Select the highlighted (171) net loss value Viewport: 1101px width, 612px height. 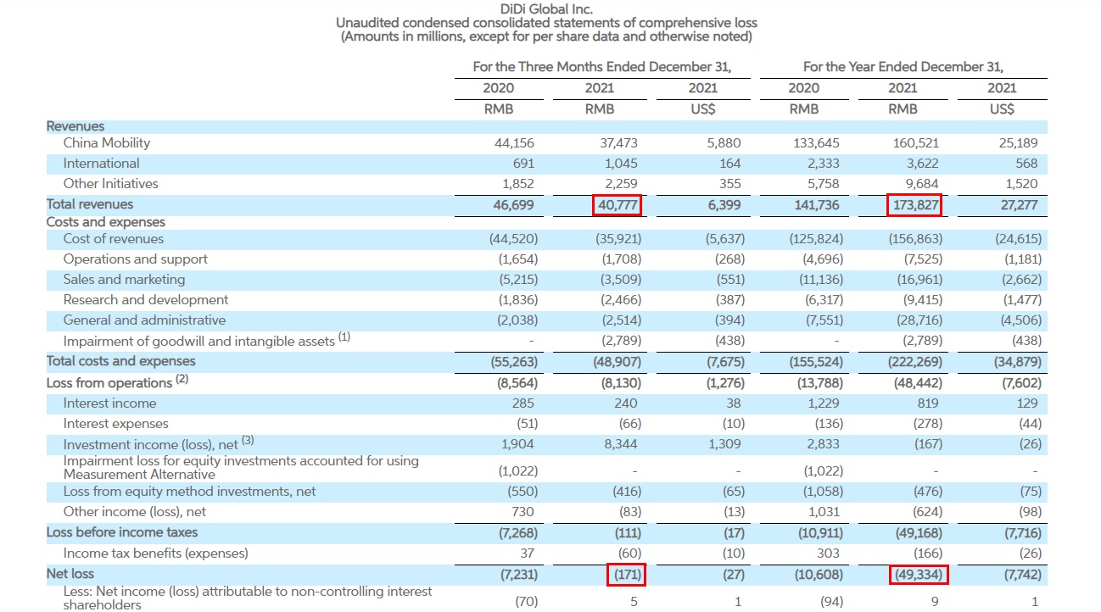click(x=624, y=574)
